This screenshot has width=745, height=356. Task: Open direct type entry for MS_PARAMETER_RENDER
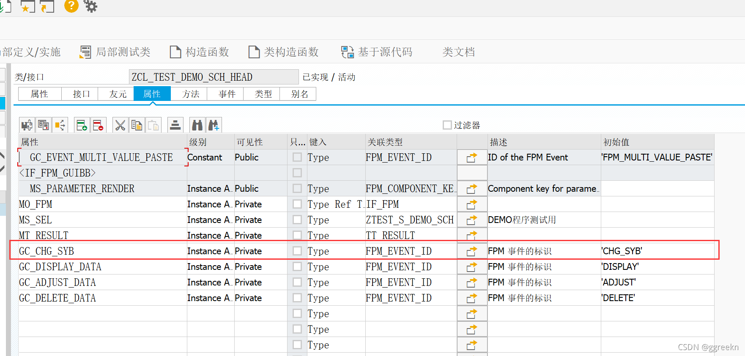[x=472, y=189]
